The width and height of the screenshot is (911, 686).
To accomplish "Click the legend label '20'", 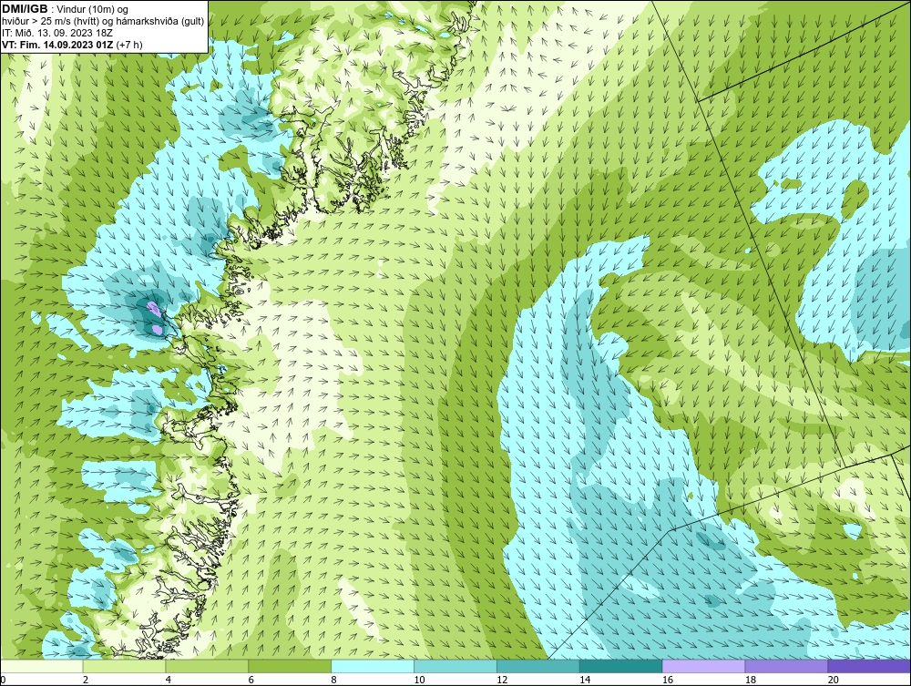I will (834, 680).
